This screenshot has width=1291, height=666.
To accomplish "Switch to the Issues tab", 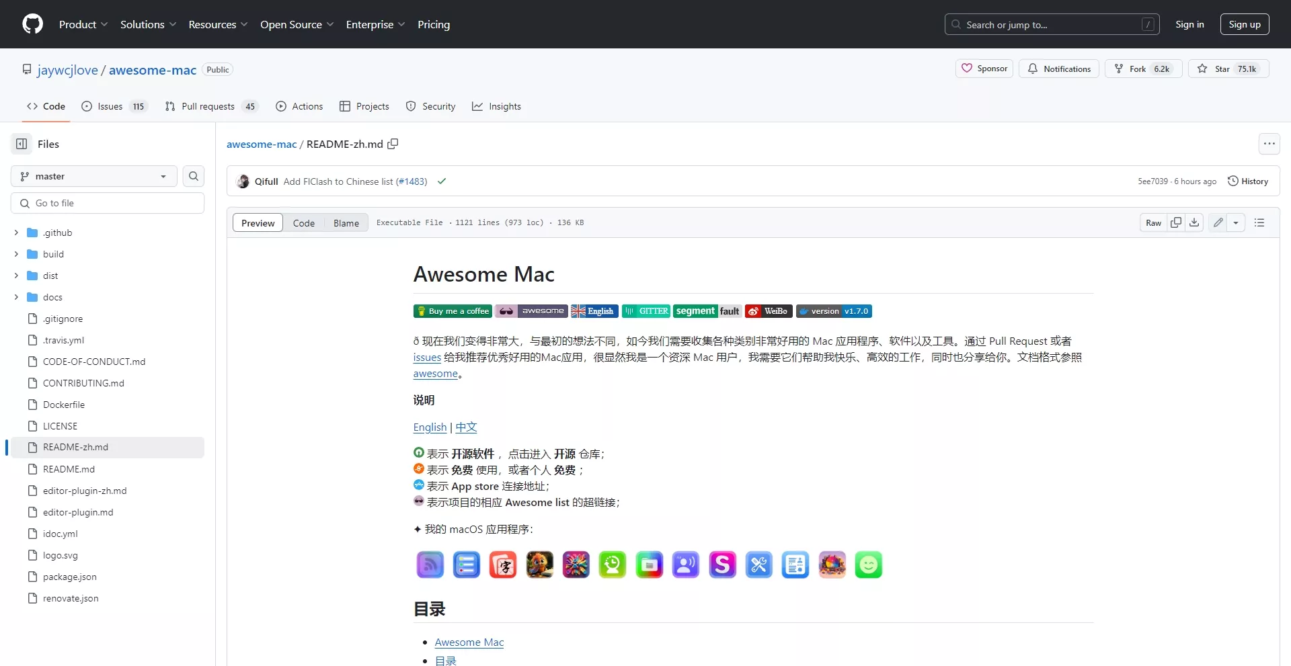I will [114, 106].
